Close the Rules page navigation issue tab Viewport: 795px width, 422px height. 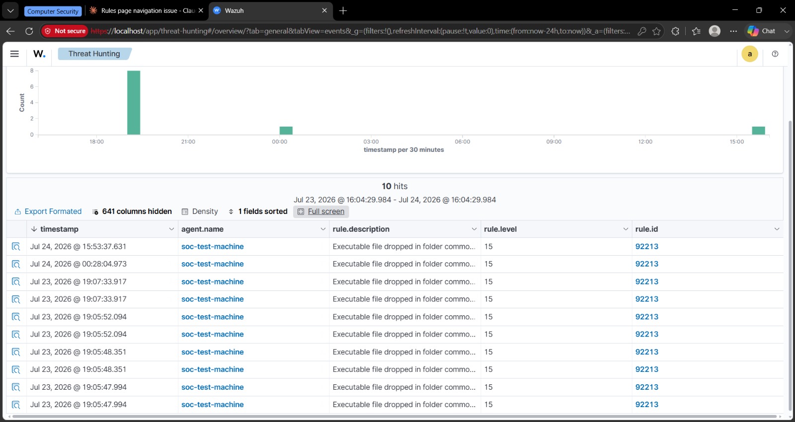(201, 10)
